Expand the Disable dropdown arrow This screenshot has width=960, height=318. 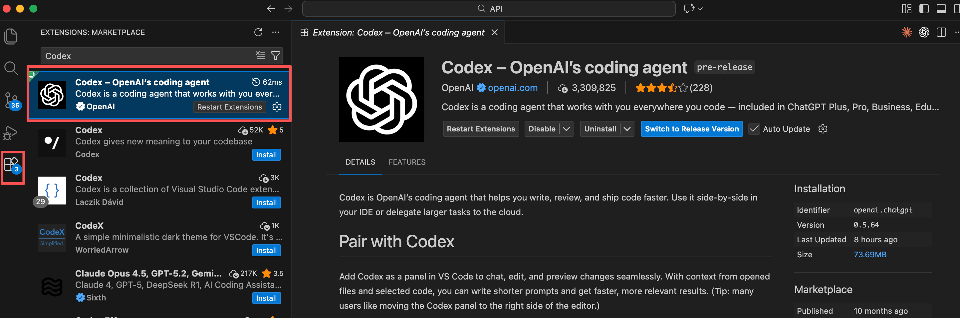(566, 129)
